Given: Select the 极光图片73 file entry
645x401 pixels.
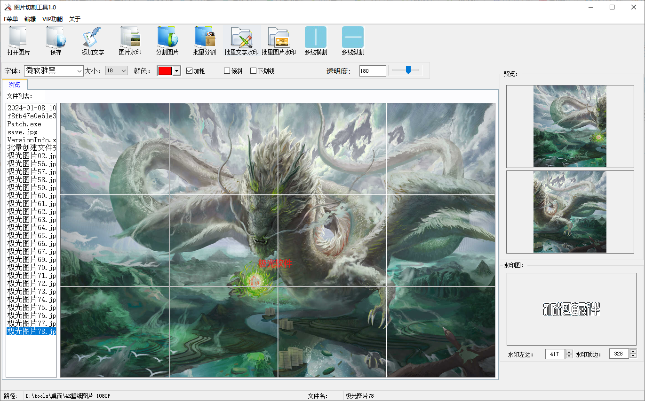Looking at the screenshot, I should (31, 292).
